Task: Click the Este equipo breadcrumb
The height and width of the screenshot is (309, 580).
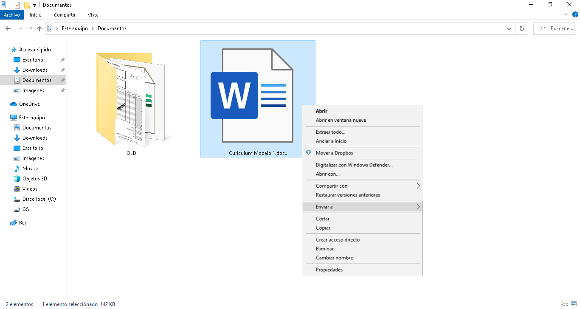Action: click(x=75, y=28)
